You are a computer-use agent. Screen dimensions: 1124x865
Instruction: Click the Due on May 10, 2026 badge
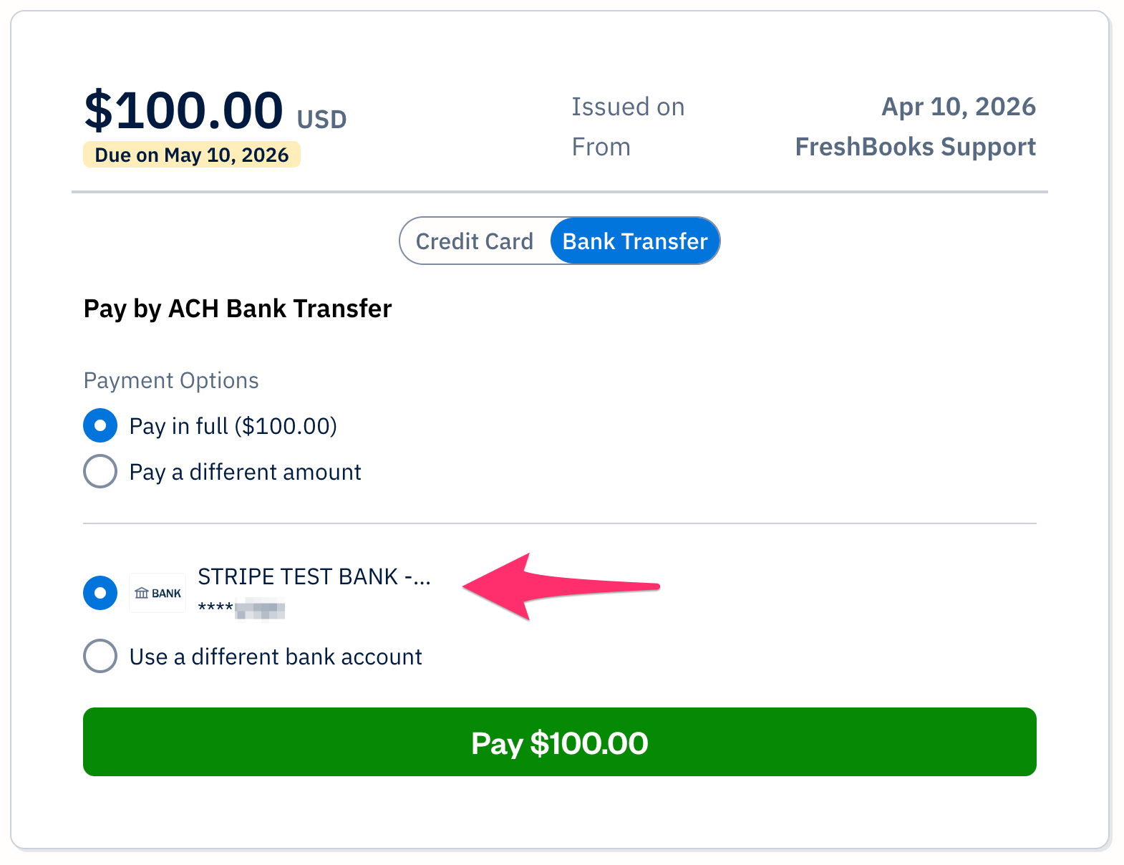[191, 155]
